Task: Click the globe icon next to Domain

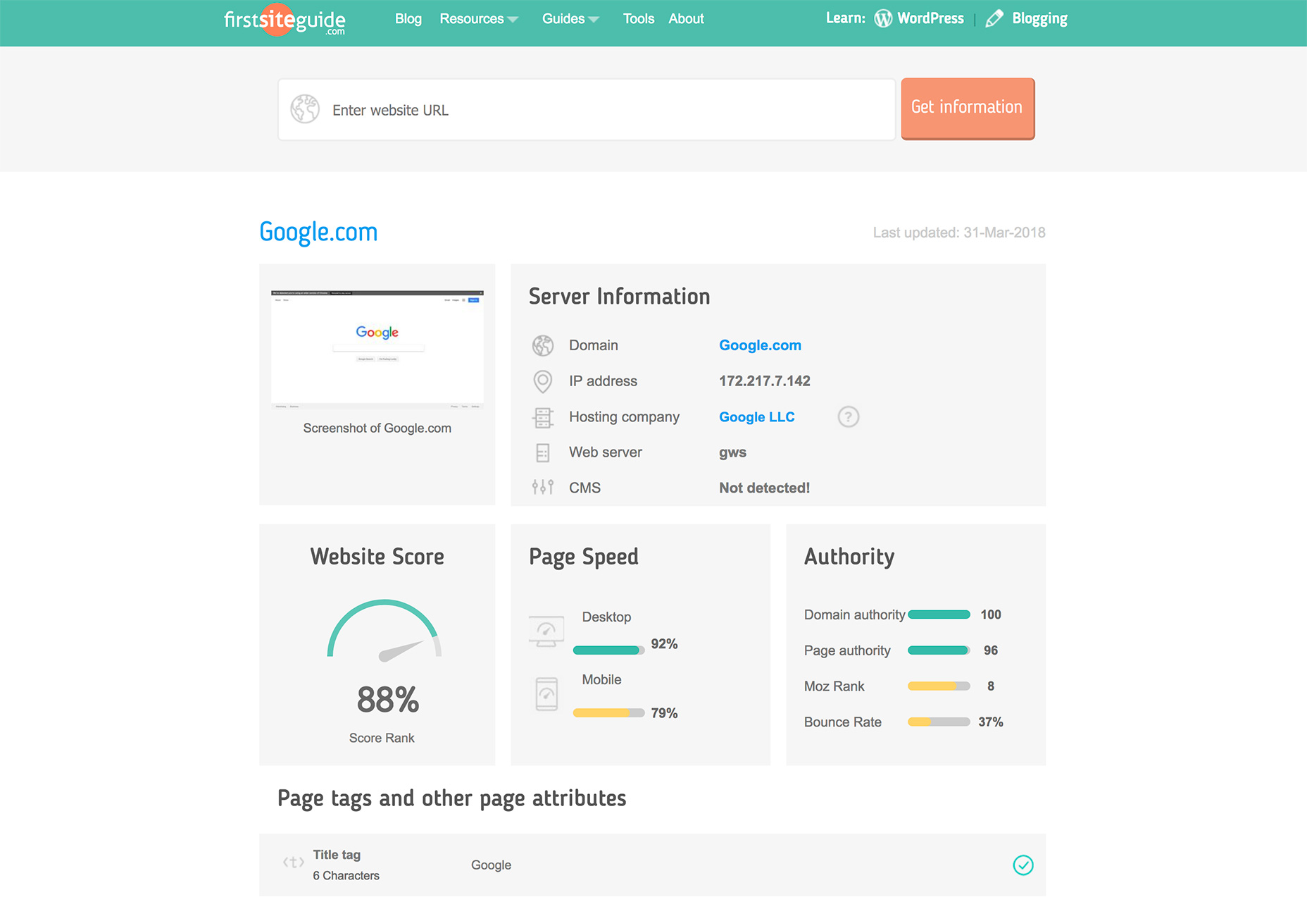Action: (x=542, y=345)
